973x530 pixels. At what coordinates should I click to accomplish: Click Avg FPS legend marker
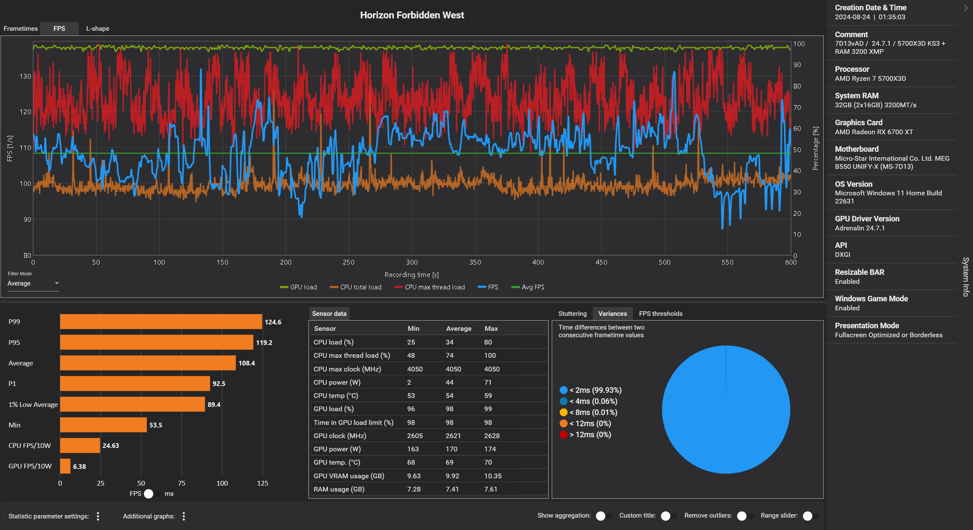coord(515,287)
